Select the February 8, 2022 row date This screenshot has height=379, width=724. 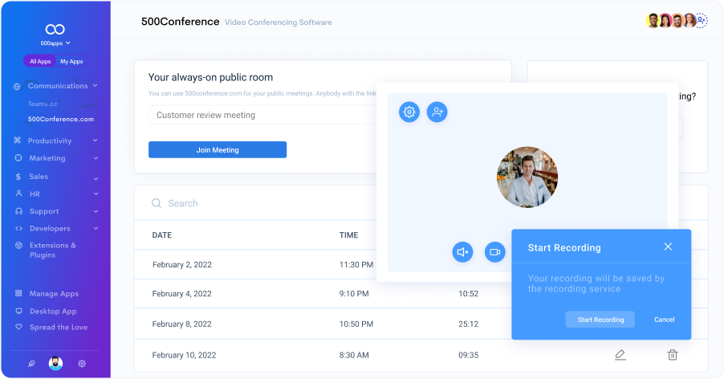click(182, 324)
